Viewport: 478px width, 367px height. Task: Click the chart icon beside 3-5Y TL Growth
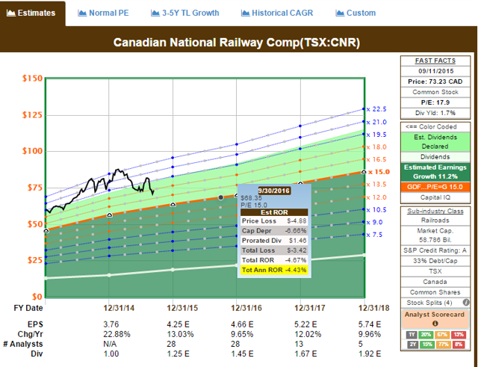click(x=155, y=13)
